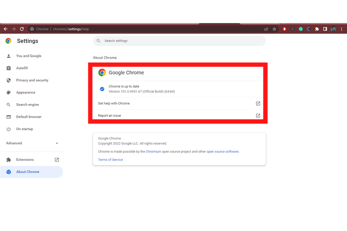Click the Settings page title
This screenshot has width=347, height=231.
click(28, 41)
